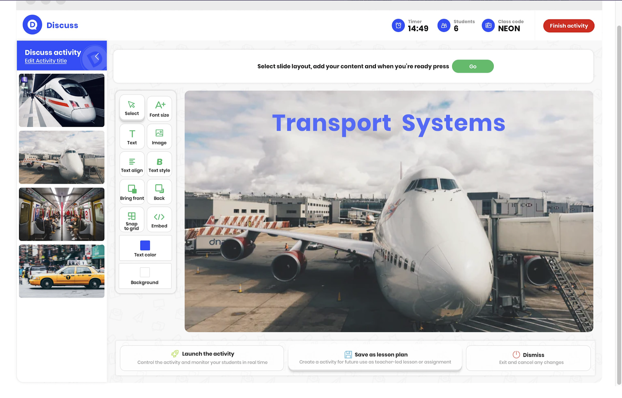
Task: Enable Snap to grid
Action: (x=132, y=220)
